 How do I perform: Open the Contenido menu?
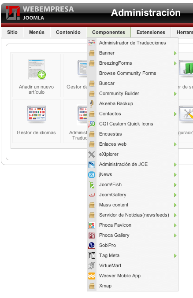click(68, 32)
